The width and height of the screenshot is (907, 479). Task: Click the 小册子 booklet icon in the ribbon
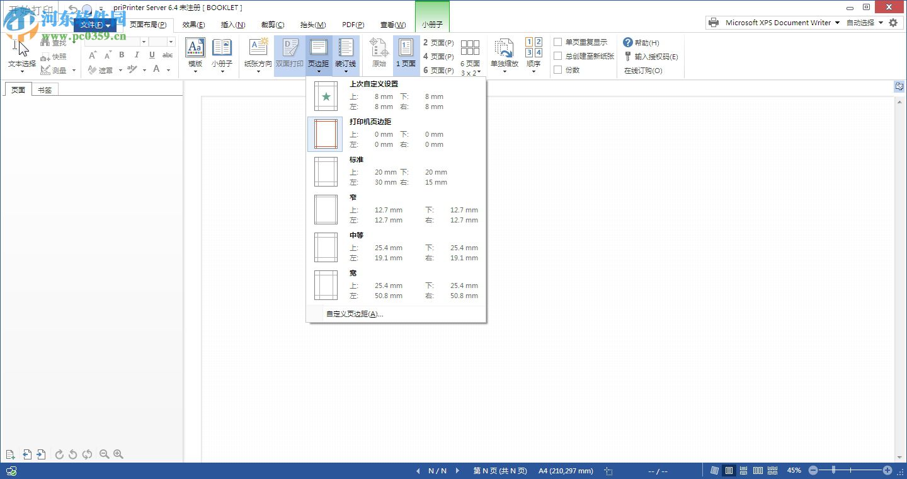[x=222, y=54]
